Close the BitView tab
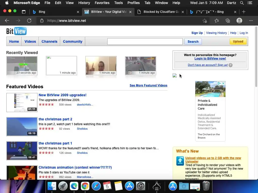This screenshot has height=193, width=258. (x=130, y=12)
